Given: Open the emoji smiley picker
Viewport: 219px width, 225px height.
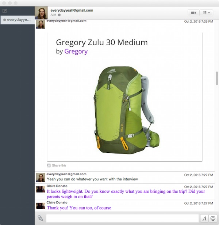Looking at the screenshot, I should point(213,218).
